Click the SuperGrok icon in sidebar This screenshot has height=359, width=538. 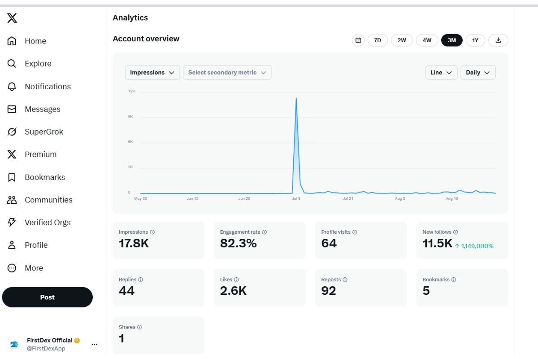tap(12, 132)
